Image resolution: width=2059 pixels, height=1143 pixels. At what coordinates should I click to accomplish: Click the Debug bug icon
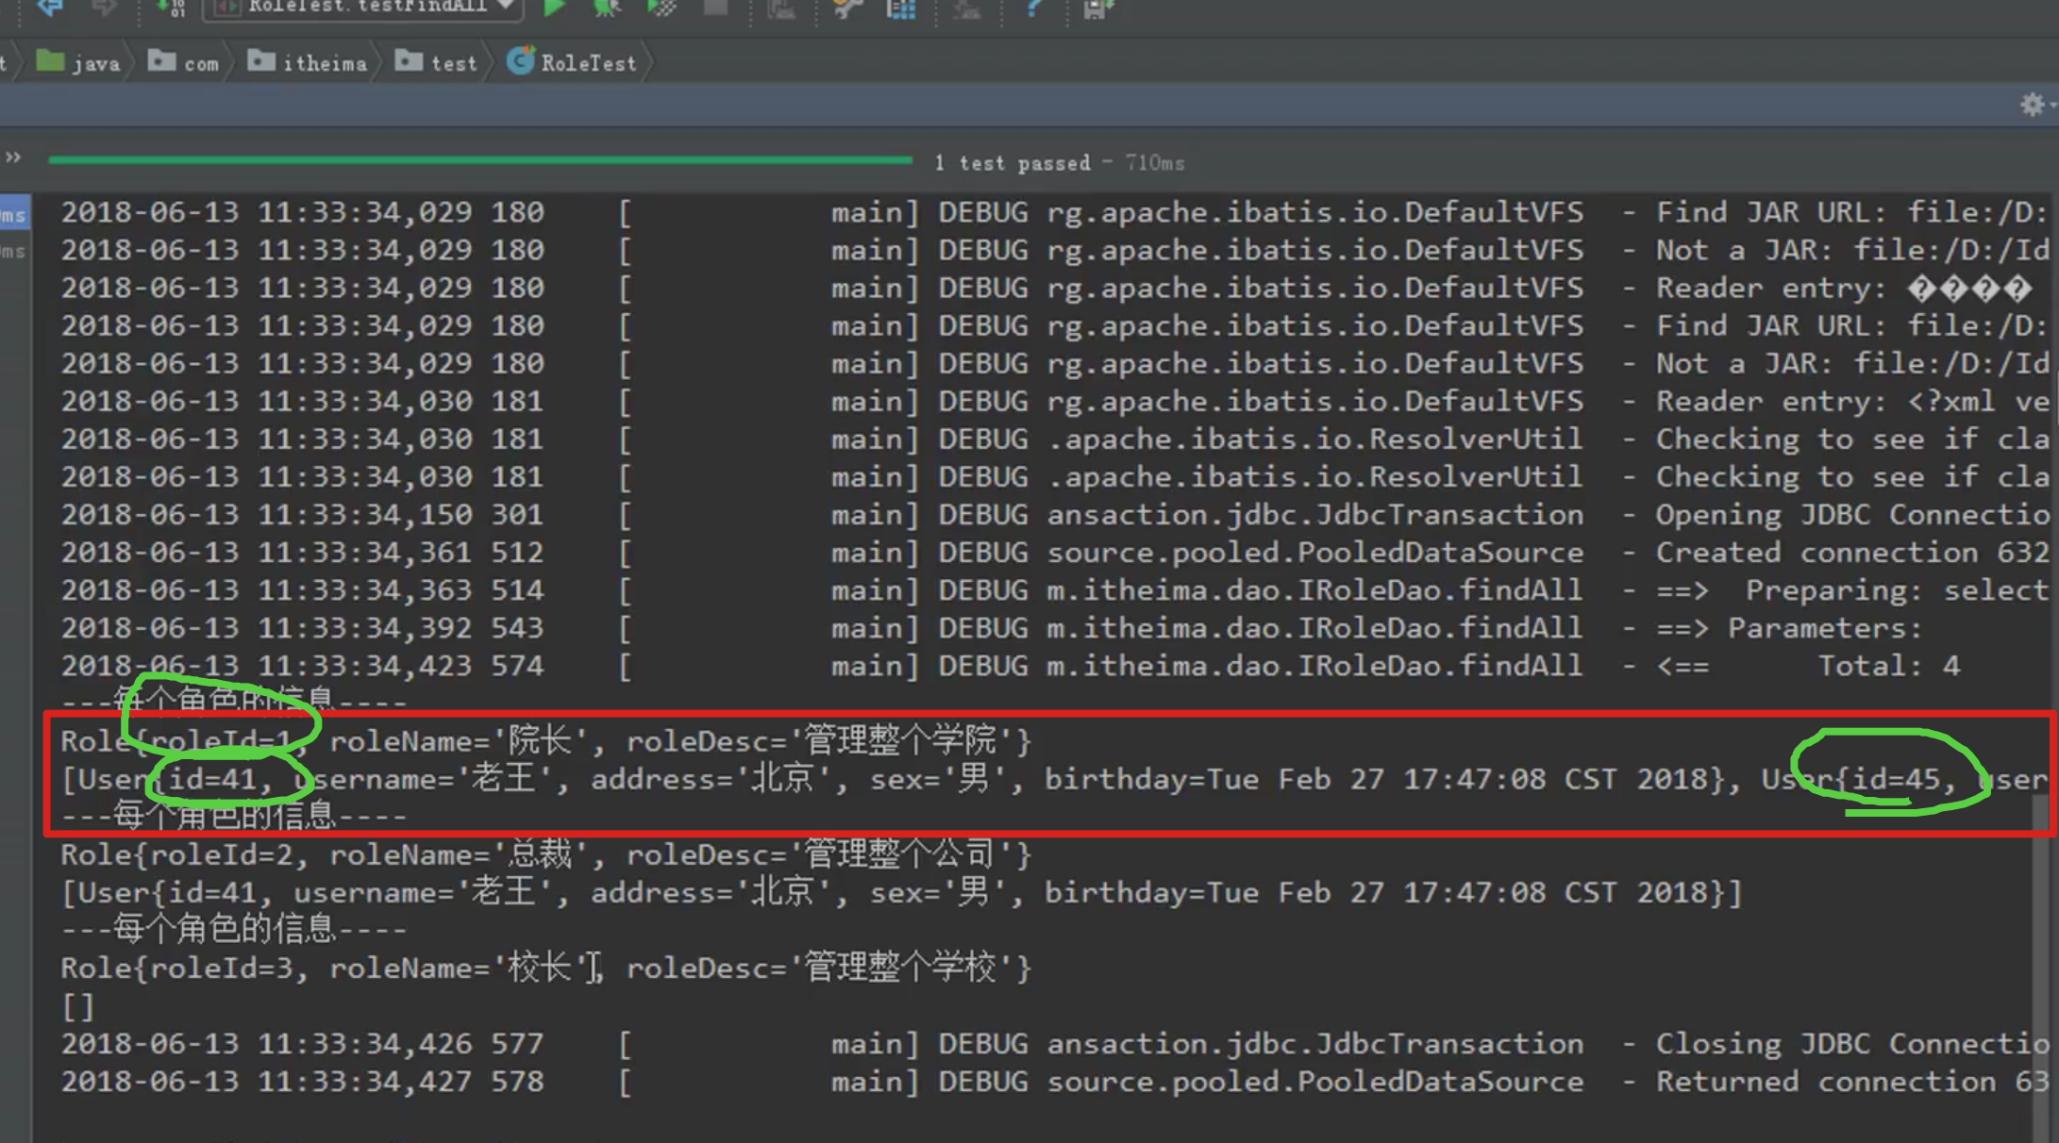tap(606, 8)
